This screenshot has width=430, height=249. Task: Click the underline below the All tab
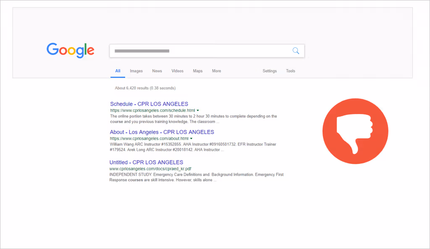[118, 76]
